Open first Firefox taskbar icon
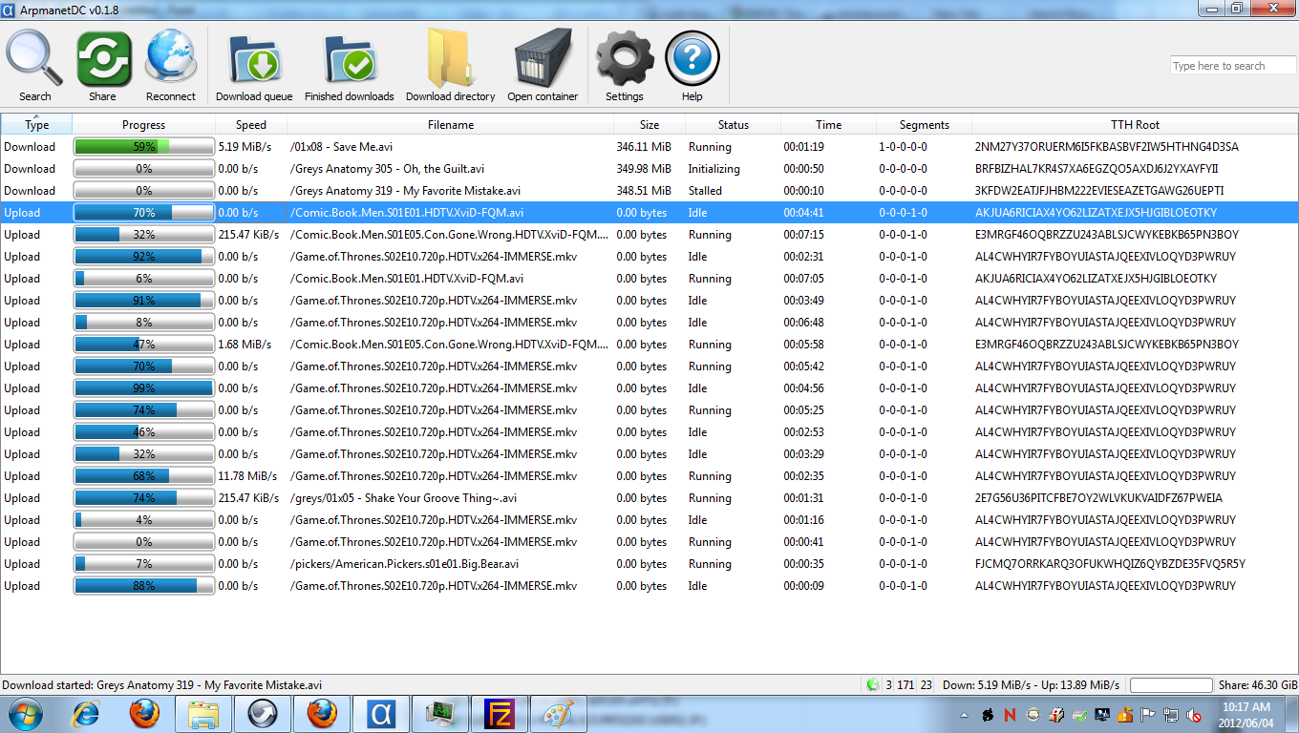Screen dimensions: 1299x733 (144, 714)
